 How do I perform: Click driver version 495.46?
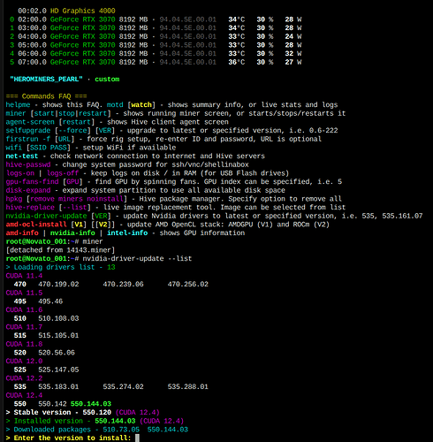pyautogui.click(x=50, y=301)
